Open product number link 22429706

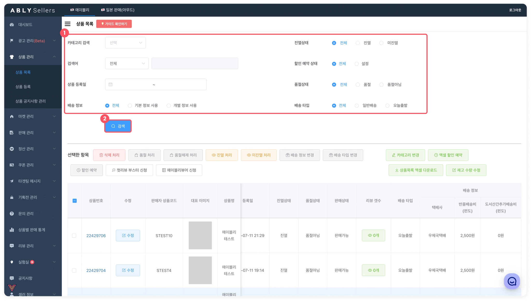[x=96, y=236]
